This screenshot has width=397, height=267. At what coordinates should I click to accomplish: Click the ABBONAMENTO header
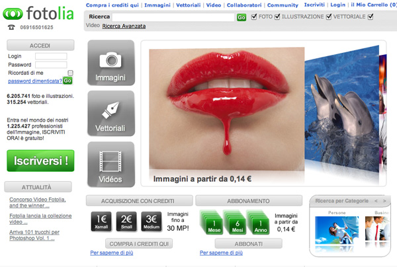[x=249, y=201]
